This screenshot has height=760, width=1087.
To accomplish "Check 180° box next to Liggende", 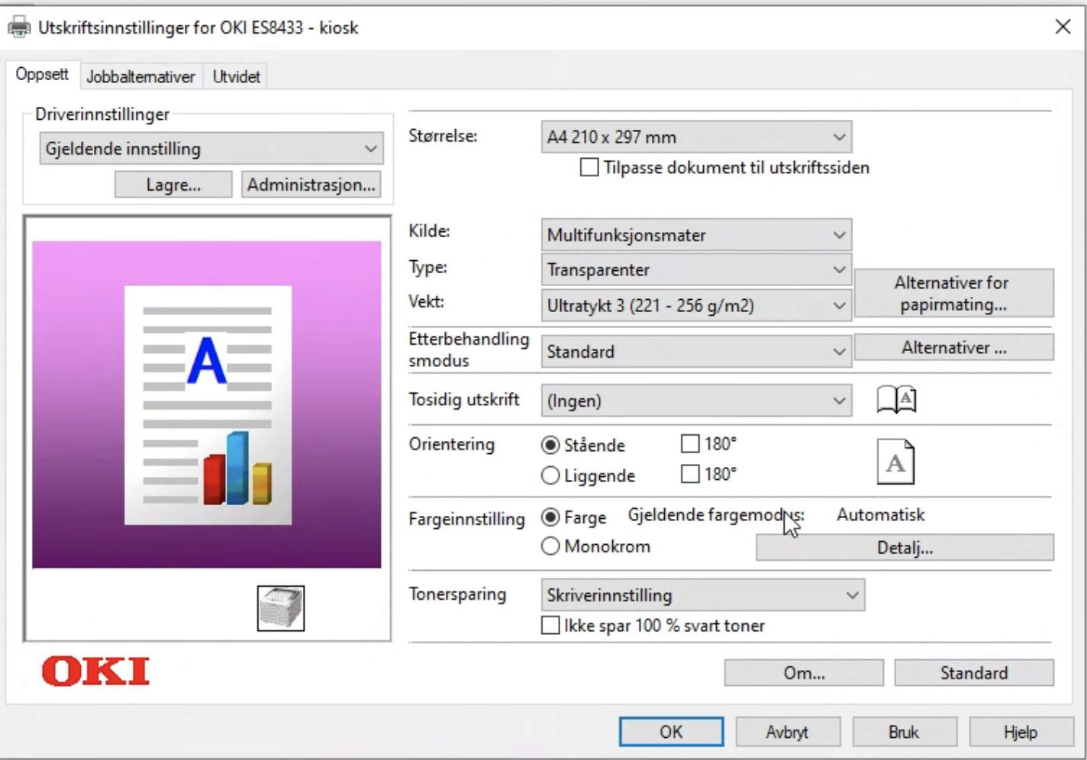I will point(690,474).
